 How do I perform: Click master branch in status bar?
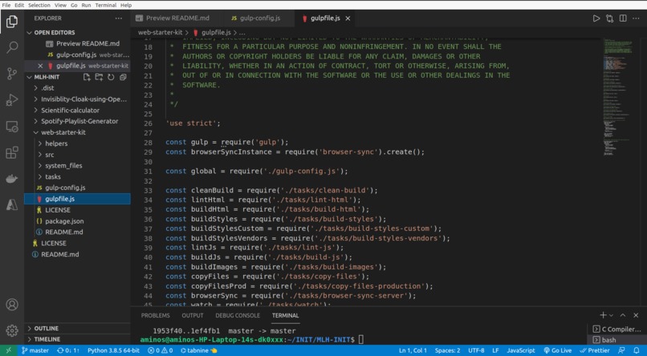click(x=35, y=350)
